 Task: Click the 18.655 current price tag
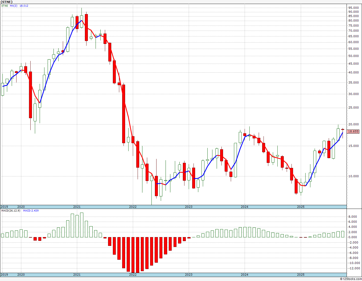353,131
